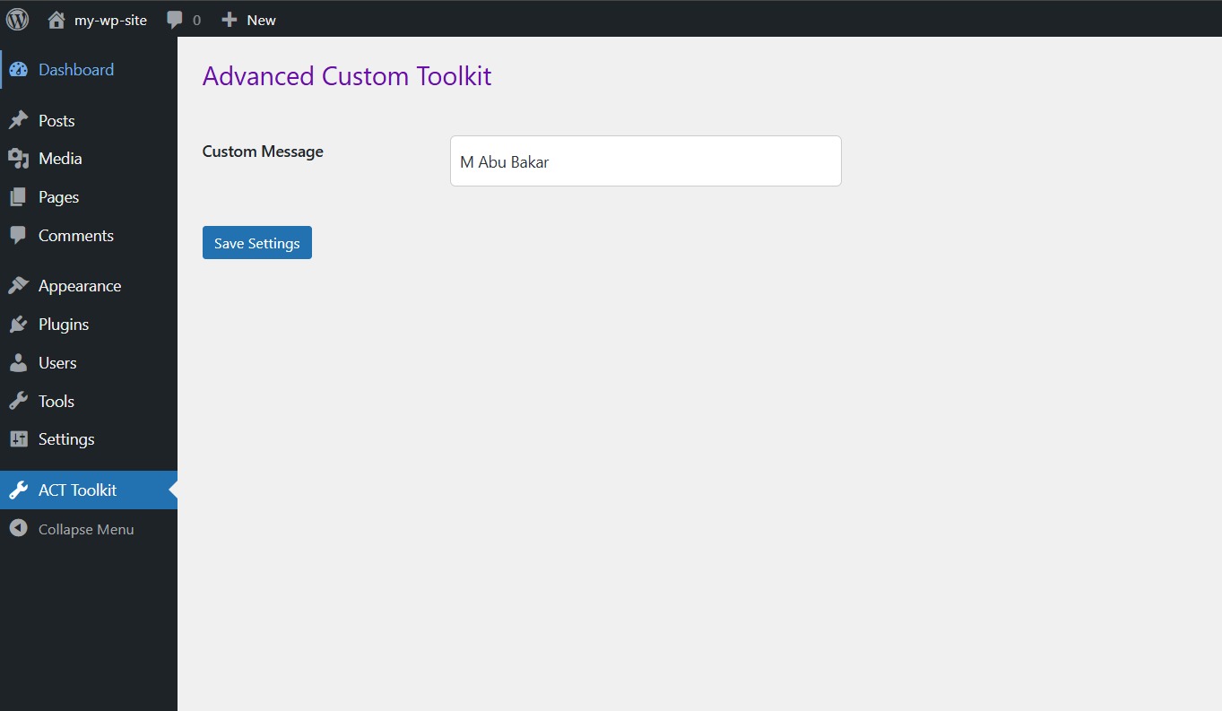Open the Settings menu item
Viewport: 1222px width, 711px height.
(66, 439)
